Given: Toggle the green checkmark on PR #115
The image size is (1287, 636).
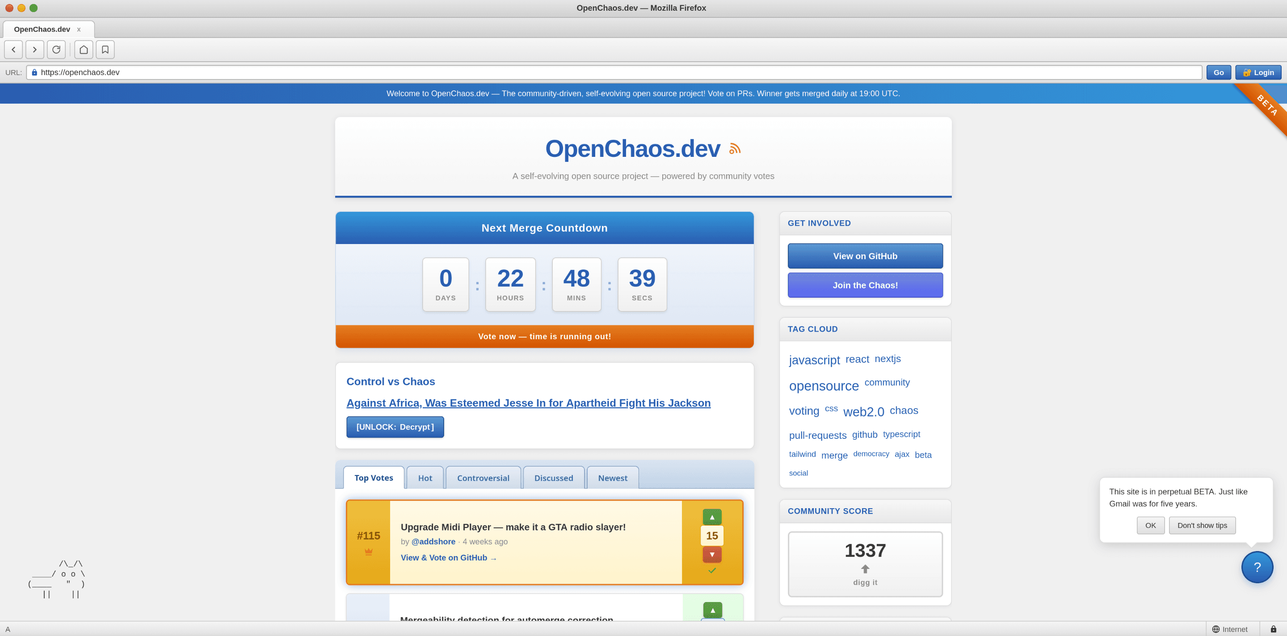Looking at the screenshot, I should click(711, 570).
